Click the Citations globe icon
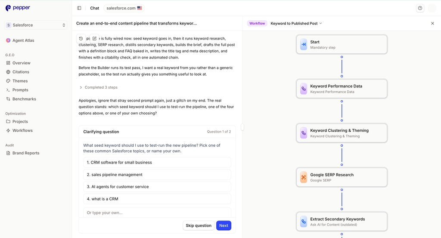Screen dimensions: 441x238 click(8, 72)
